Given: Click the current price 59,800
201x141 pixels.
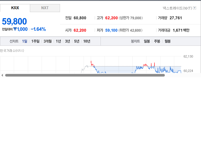Looking at the screenshot, I should [x=14, y=22].
